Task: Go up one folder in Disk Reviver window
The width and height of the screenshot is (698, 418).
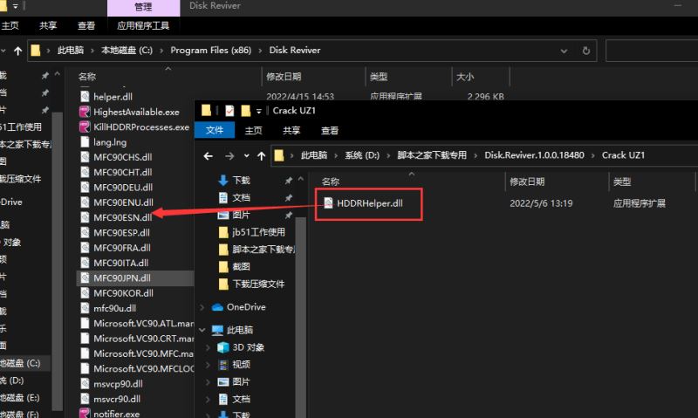Action: click(x=17, y=51)
